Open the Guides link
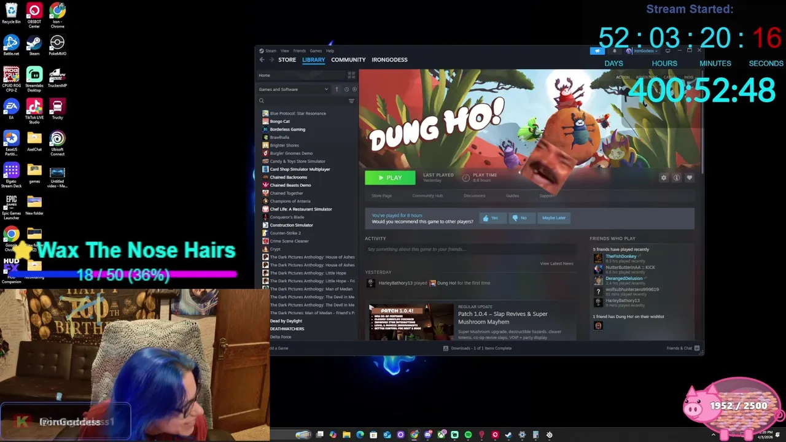786x442 pixels. click(512, 196)
